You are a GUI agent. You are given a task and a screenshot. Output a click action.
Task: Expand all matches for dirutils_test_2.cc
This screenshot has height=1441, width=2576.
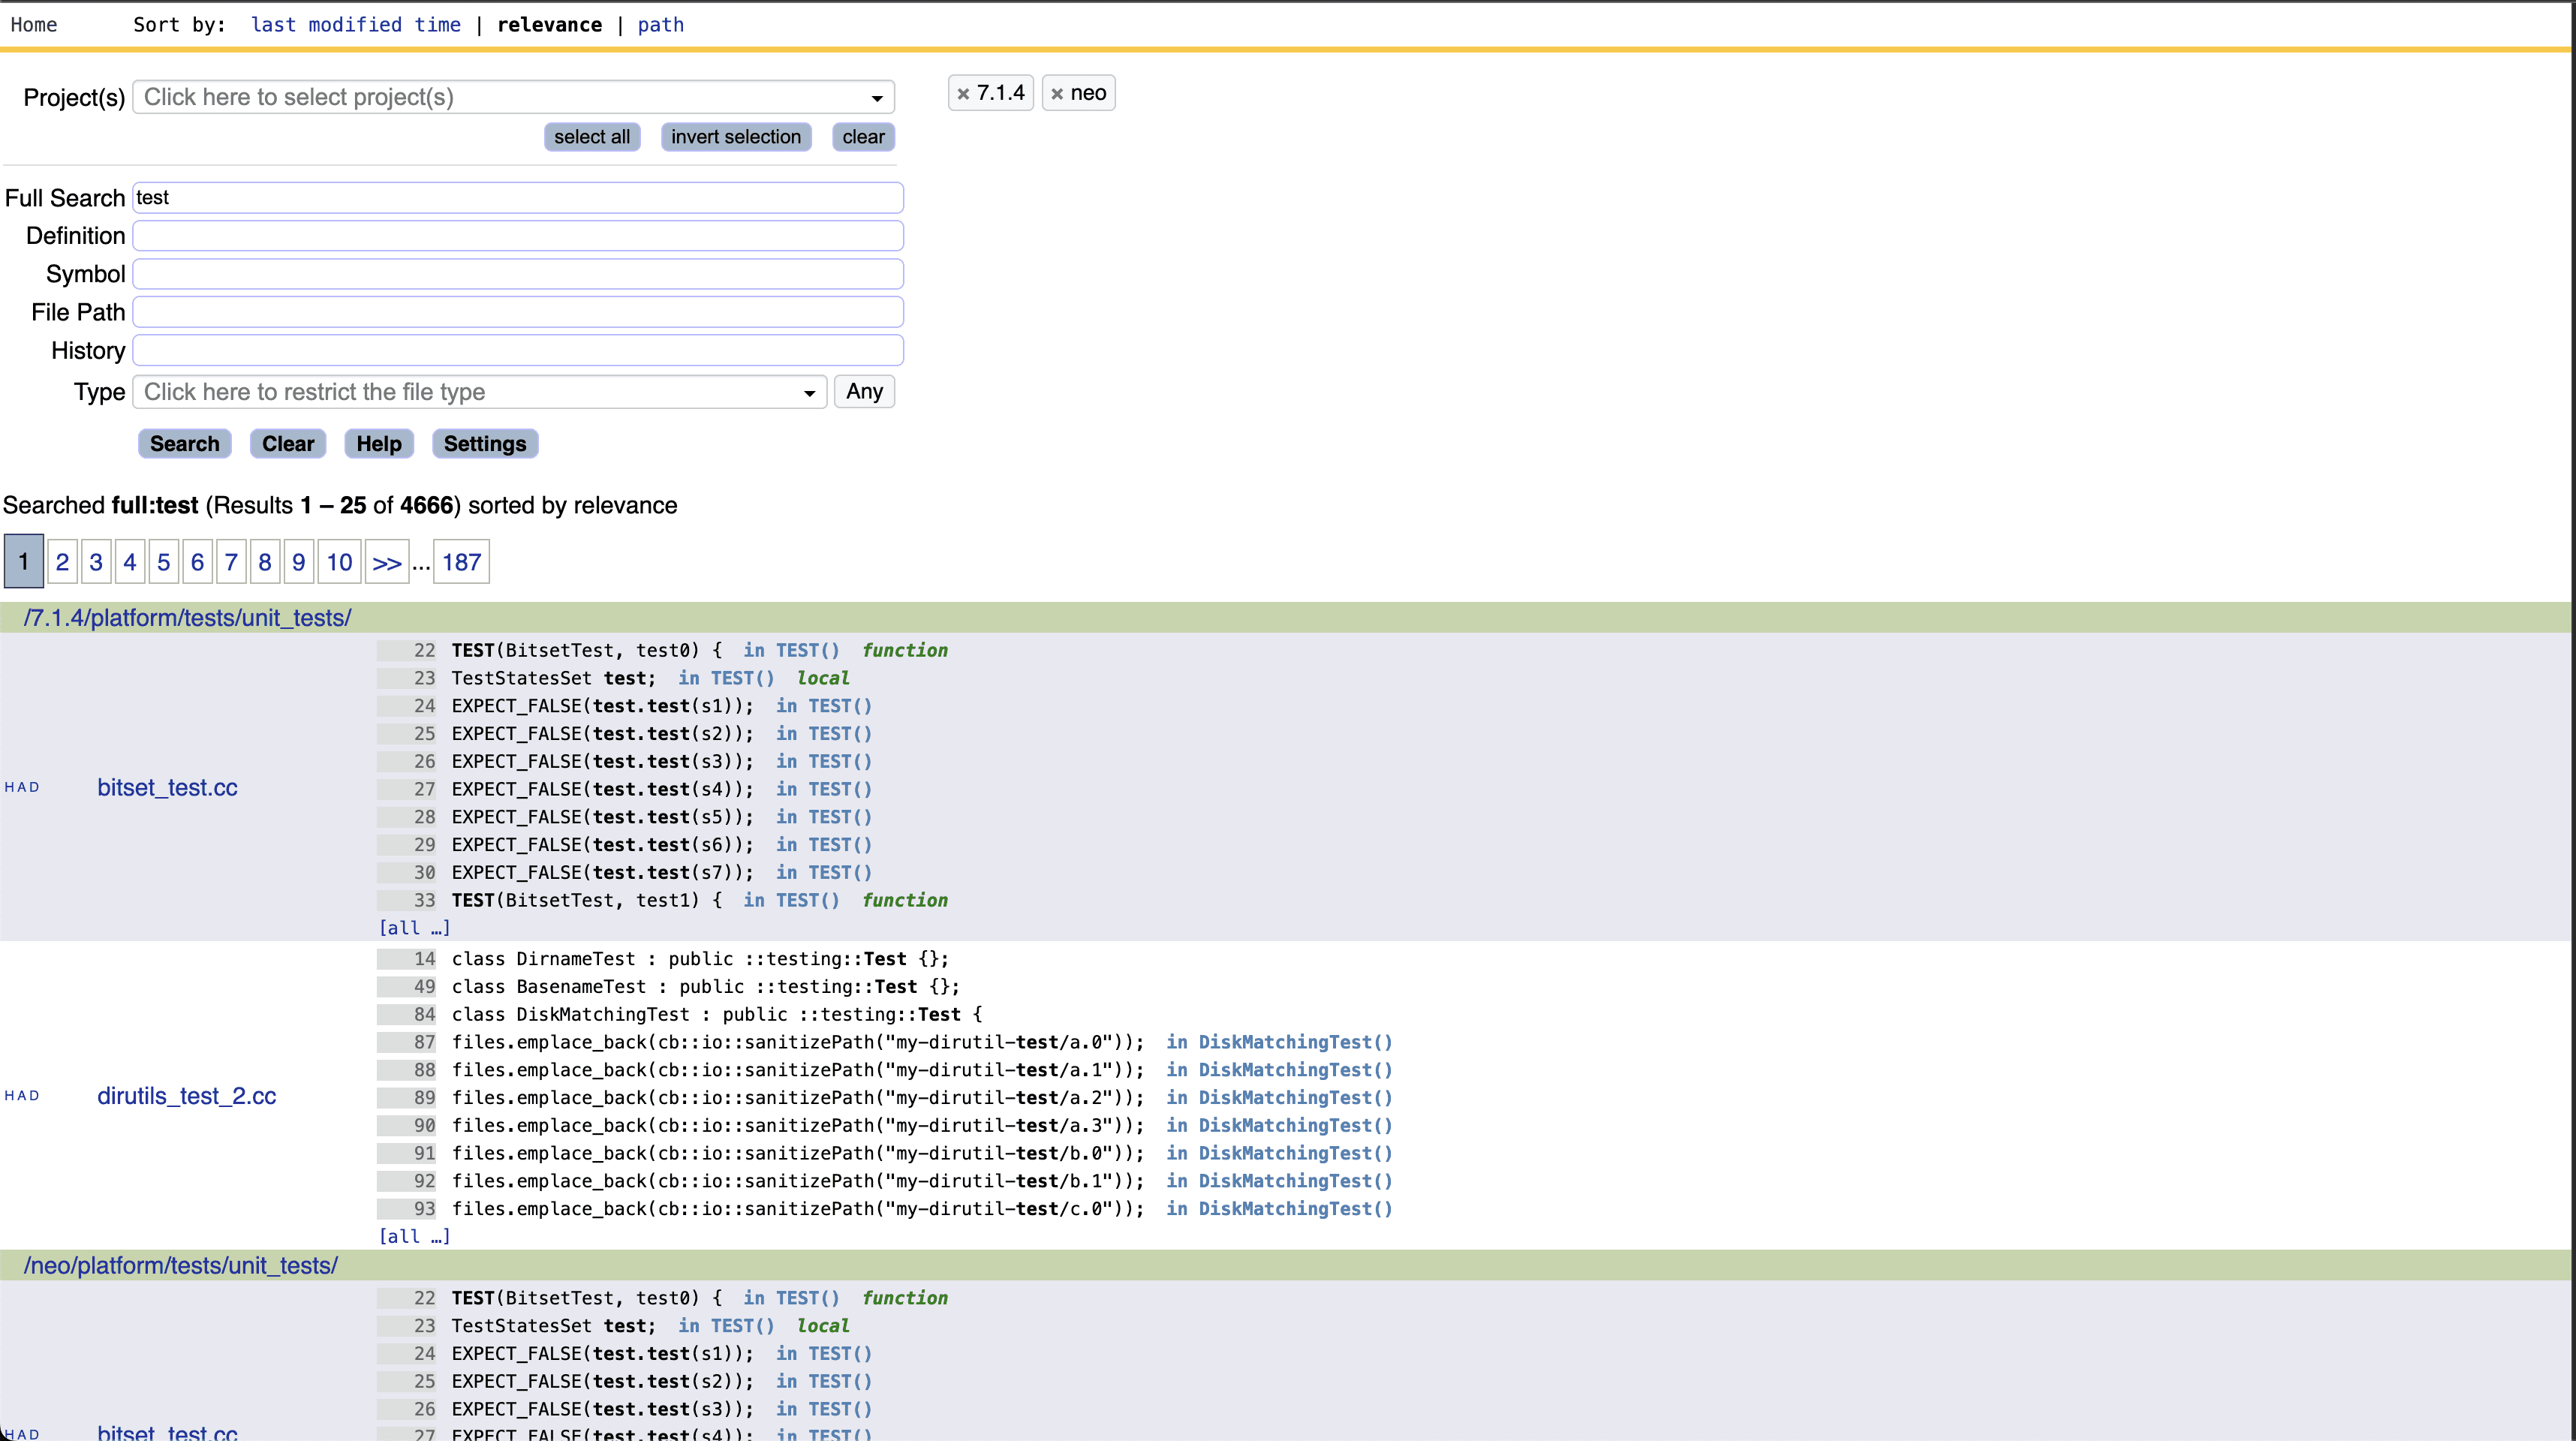pyautogui.click(x=414, y=1236)
